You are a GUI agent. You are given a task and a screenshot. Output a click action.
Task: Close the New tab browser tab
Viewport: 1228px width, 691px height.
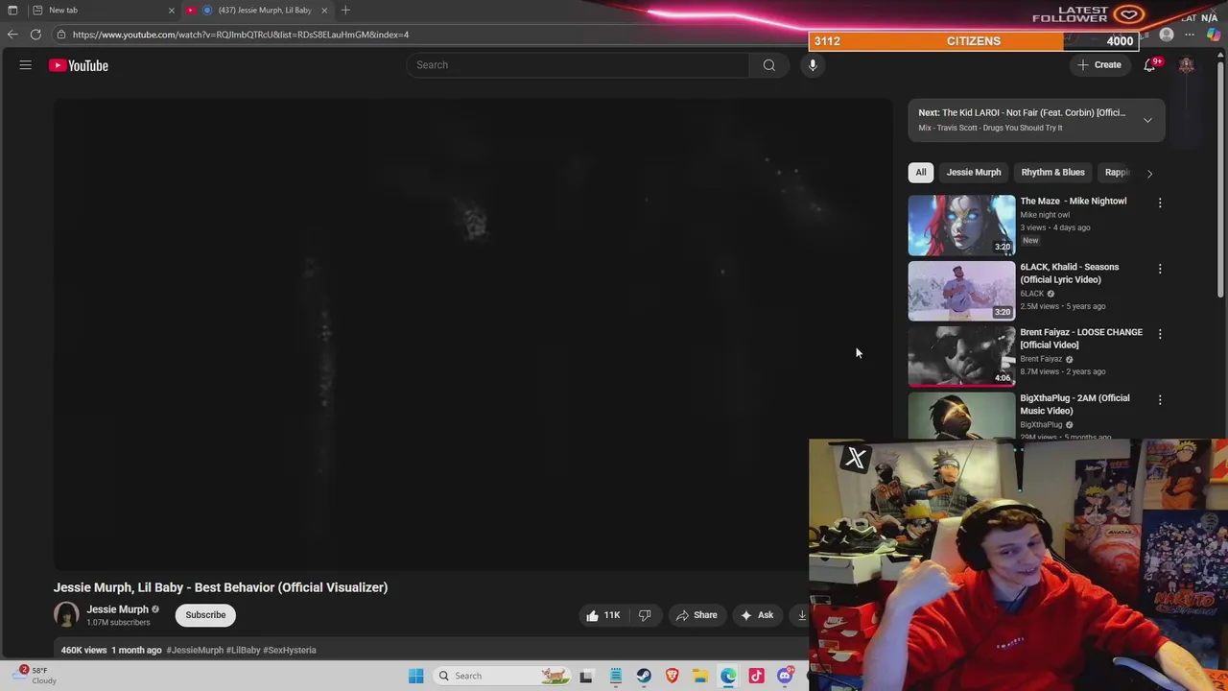click(x=172, y=10)
